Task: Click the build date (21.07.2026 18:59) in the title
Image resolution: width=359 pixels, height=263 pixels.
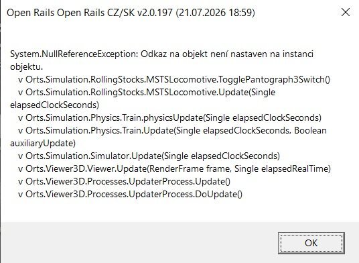Action: coord(216,13)
